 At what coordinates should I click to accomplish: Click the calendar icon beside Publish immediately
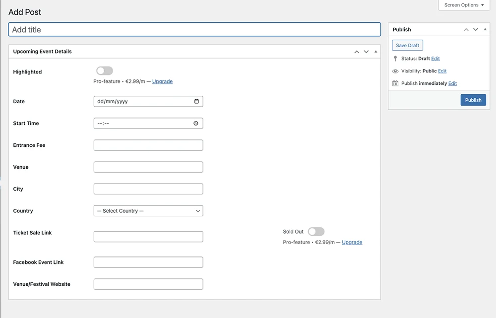(395, 83)
